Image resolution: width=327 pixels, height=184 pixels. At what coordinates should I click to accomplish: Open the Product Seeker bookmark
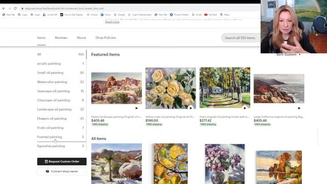179,15
